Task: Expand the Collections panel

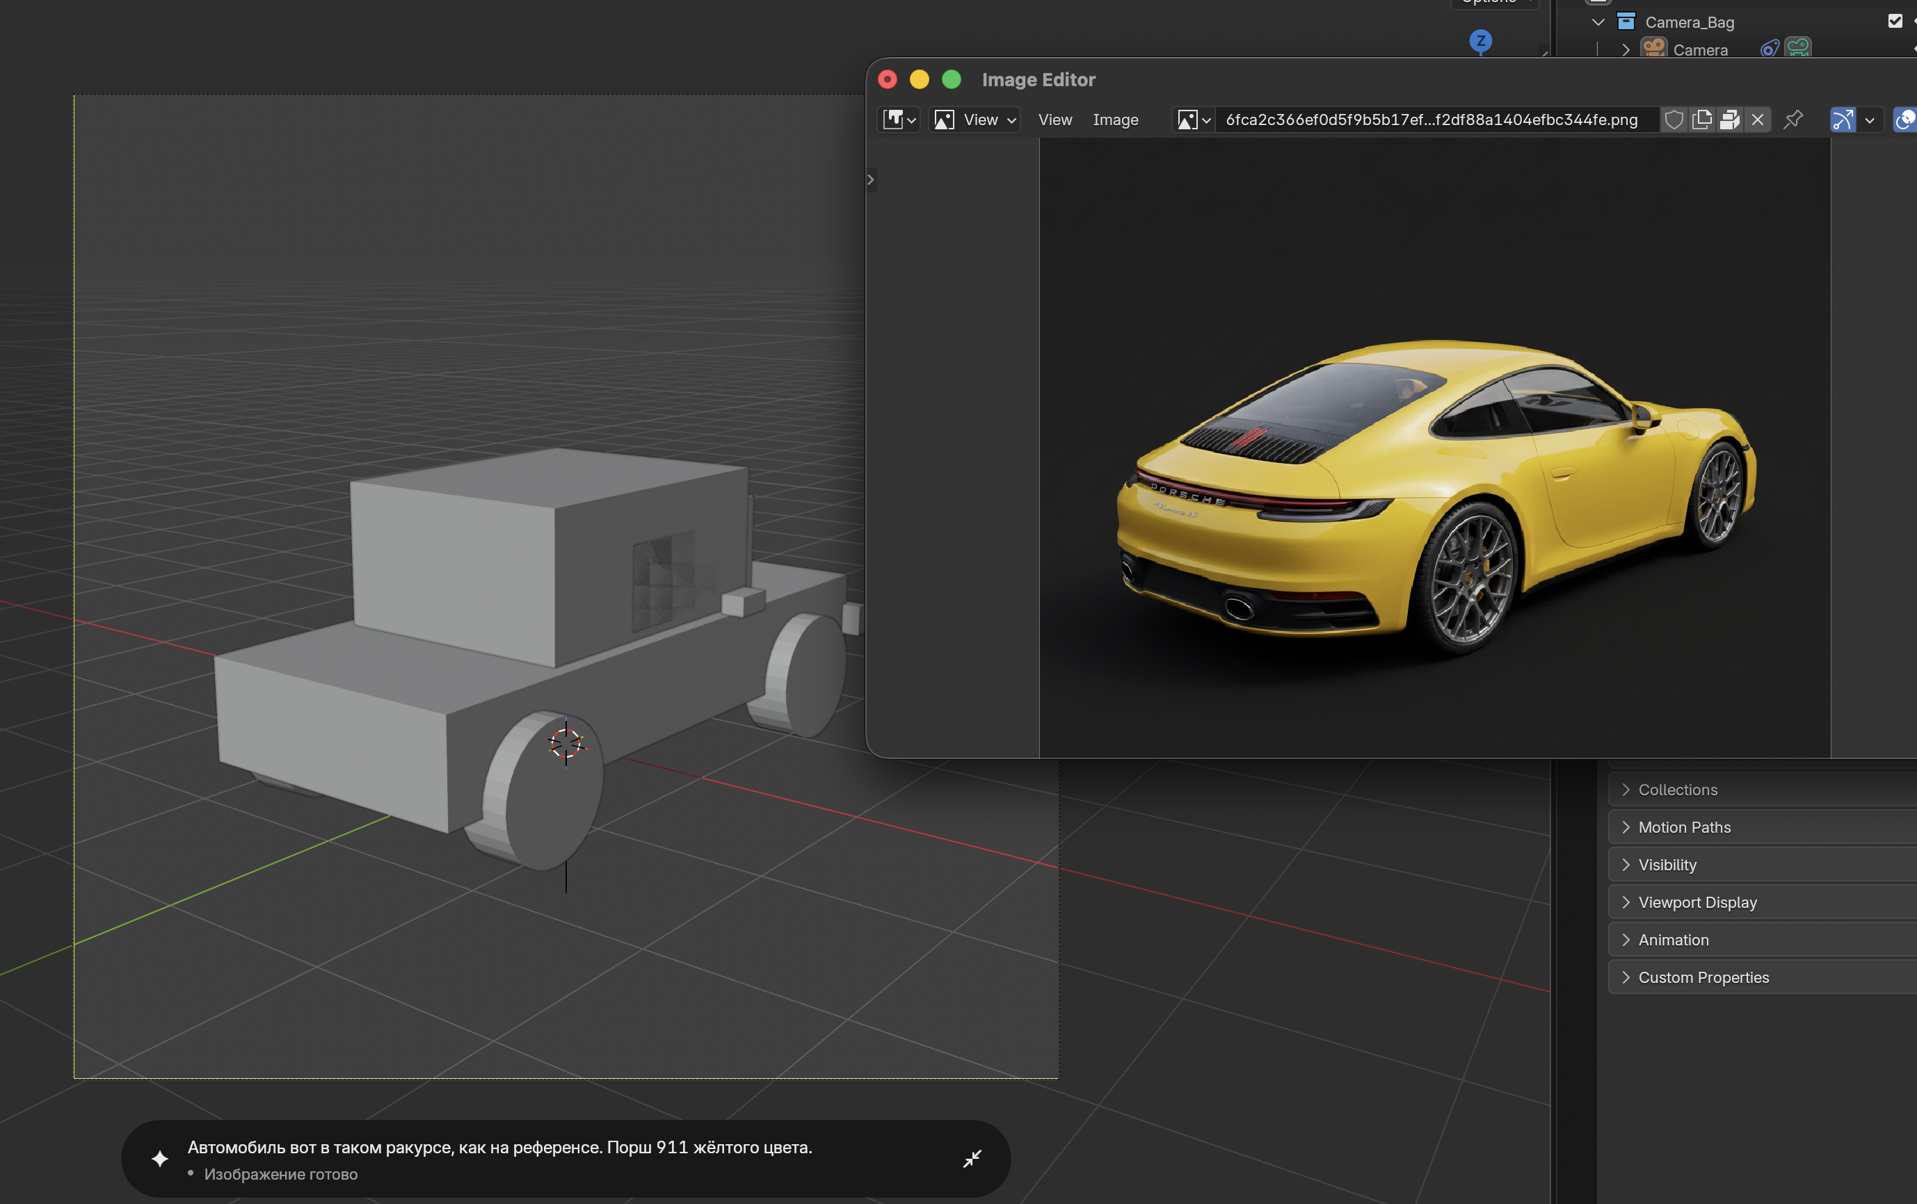Action: click(1763, 790)
